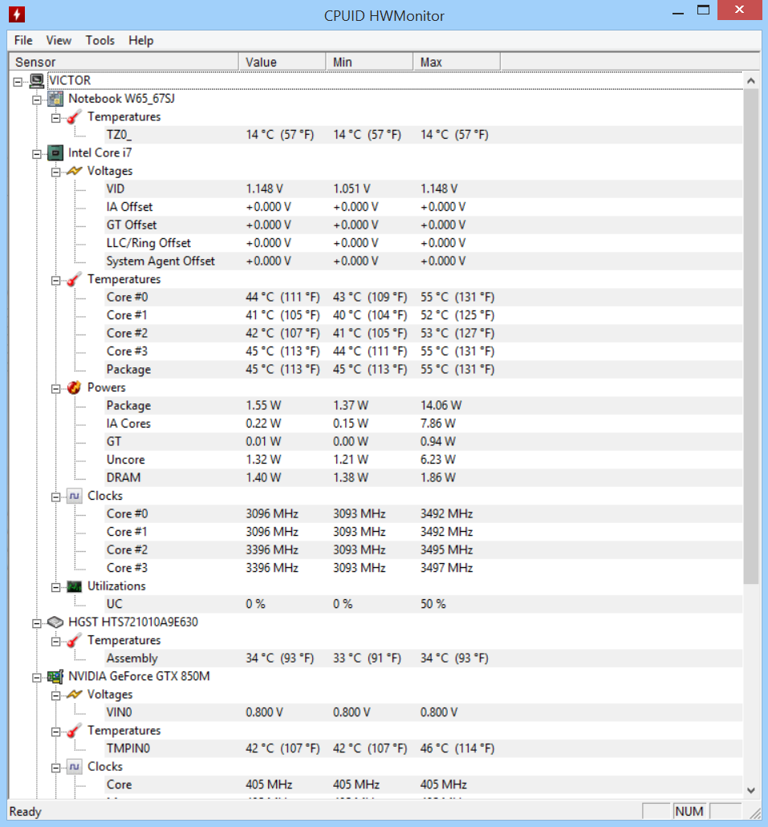Select the UC utilization row
The image size is (768, 827).
(423, 605)
